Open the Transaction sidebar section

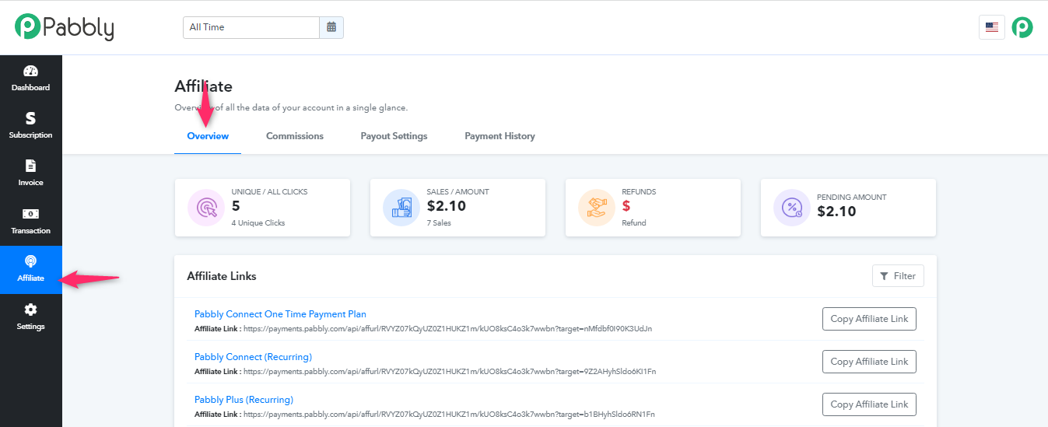(30, 222)
